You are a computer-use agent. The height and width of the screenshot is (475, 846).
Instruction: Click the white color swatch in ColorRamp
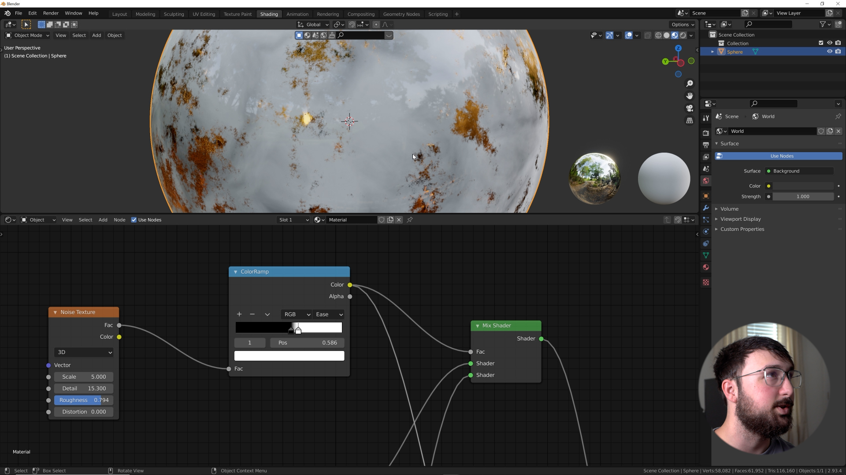point(289,356)
